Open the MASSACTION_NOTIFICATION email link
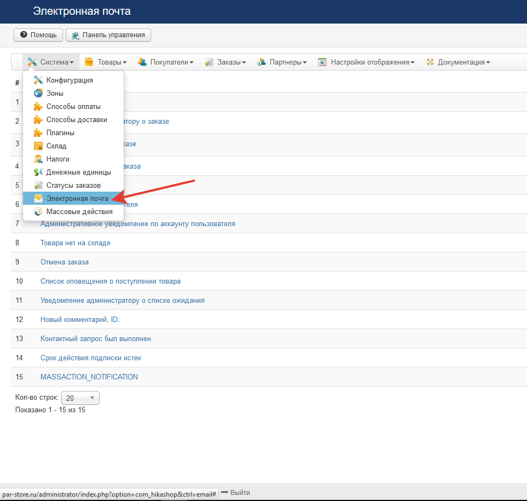Image resolution: width=527 pixels, height=501 pixels. (89, 377)
